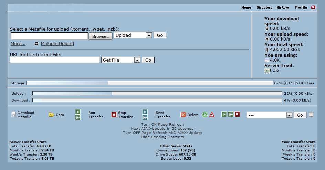Go to the Directory page
This screenshot has height=170, width=325.
(264, 8)
